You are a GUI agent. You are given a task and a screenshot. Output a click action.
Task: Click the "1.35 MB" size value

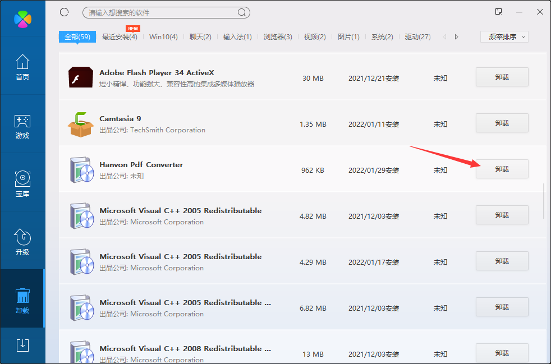tap(313, 125)
